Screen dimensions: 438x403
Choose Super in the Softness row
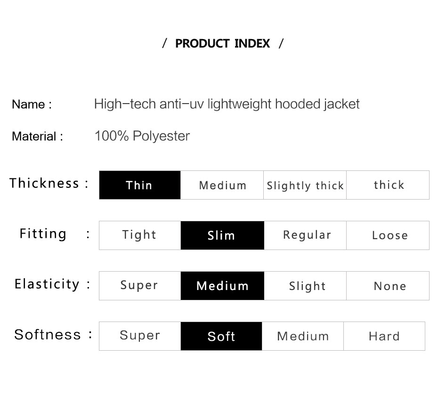[140, 336]
